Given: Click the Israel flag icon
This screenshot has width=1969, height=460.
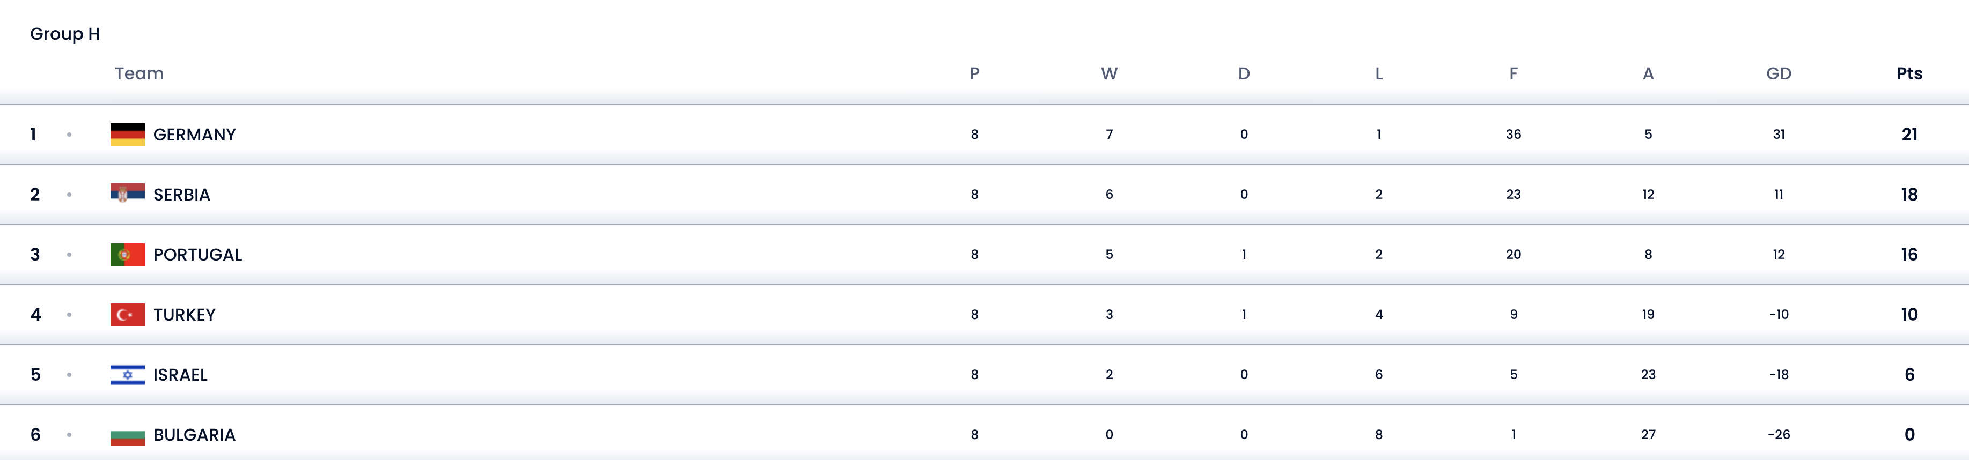Looking at the screenshot, I should pyautogui.click(x=128, y=374).
